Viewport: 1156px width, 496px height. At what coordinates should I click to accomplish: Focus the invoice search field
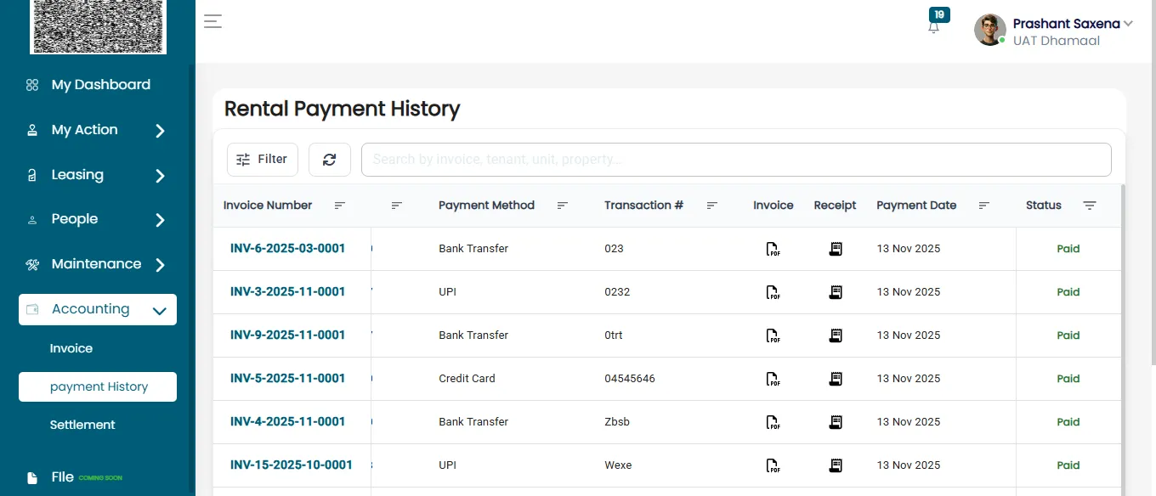[x=736, y=160]
